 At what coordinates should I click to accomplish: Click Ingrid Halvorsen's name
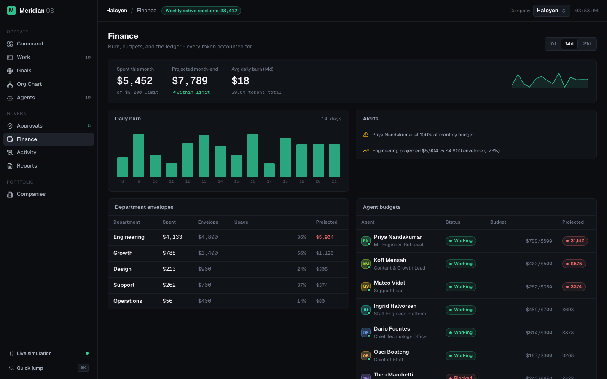(395, 306)
